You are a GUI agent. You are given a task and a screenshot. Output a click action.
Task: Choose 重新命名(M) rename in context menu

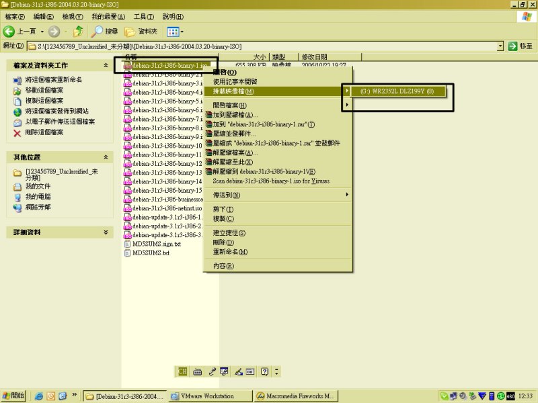[278, 252]
